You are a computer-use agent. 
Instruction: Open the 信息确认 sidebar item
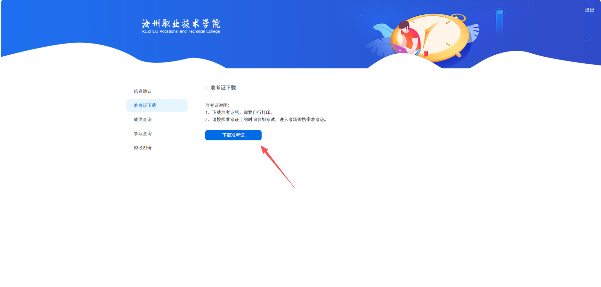[143, 91]
